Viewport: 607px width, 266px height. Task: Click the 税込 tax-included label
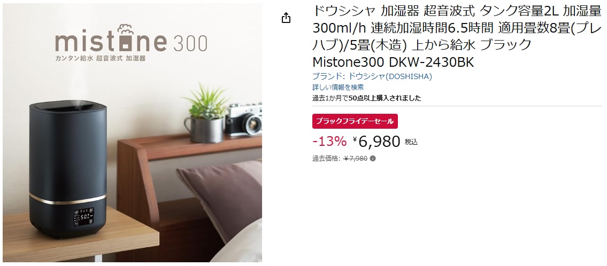click(411, 142)
